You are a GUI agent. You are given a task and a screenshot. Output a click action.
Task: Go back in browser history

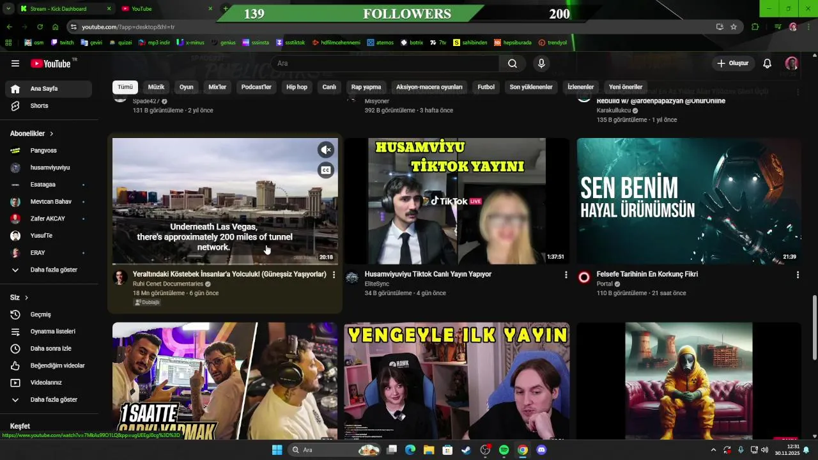(9, 27)
